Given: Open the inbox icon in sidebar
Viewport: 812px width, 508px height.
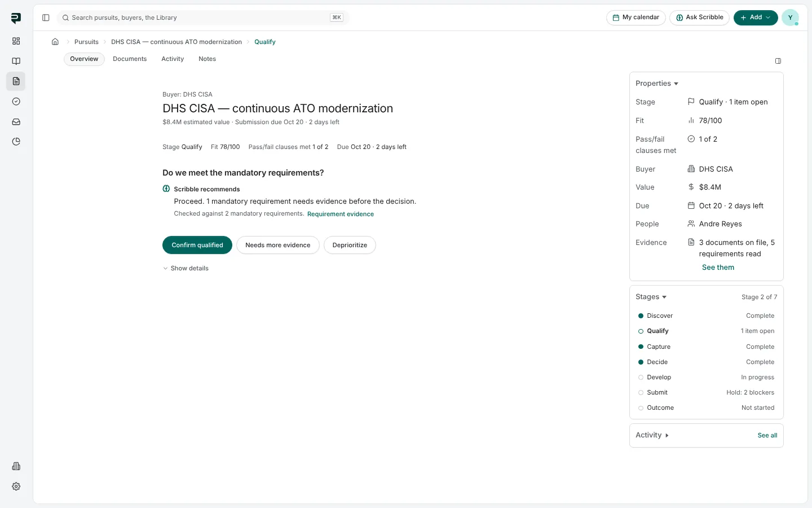Looking at the screenshot, I should click(x=16, y=122).
